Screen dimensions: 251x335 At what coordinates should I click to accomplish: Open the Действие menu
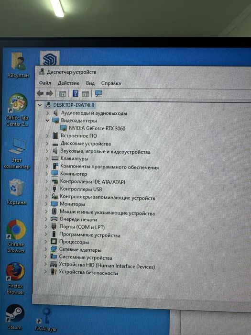point(68,83)
